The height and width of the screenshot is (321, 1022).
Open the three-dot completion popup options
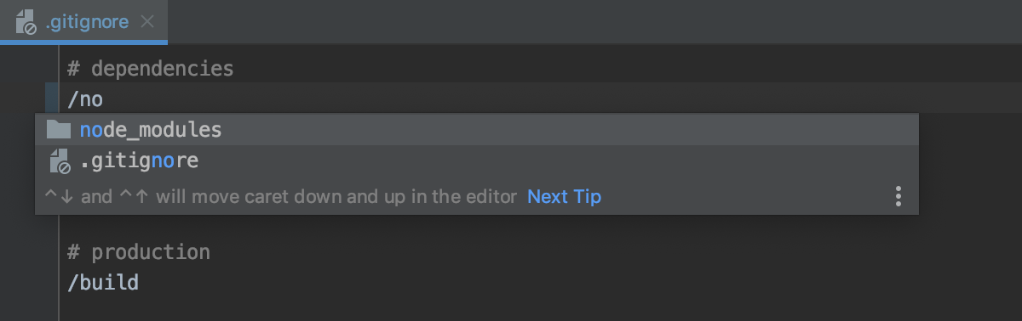pos(898,197)
